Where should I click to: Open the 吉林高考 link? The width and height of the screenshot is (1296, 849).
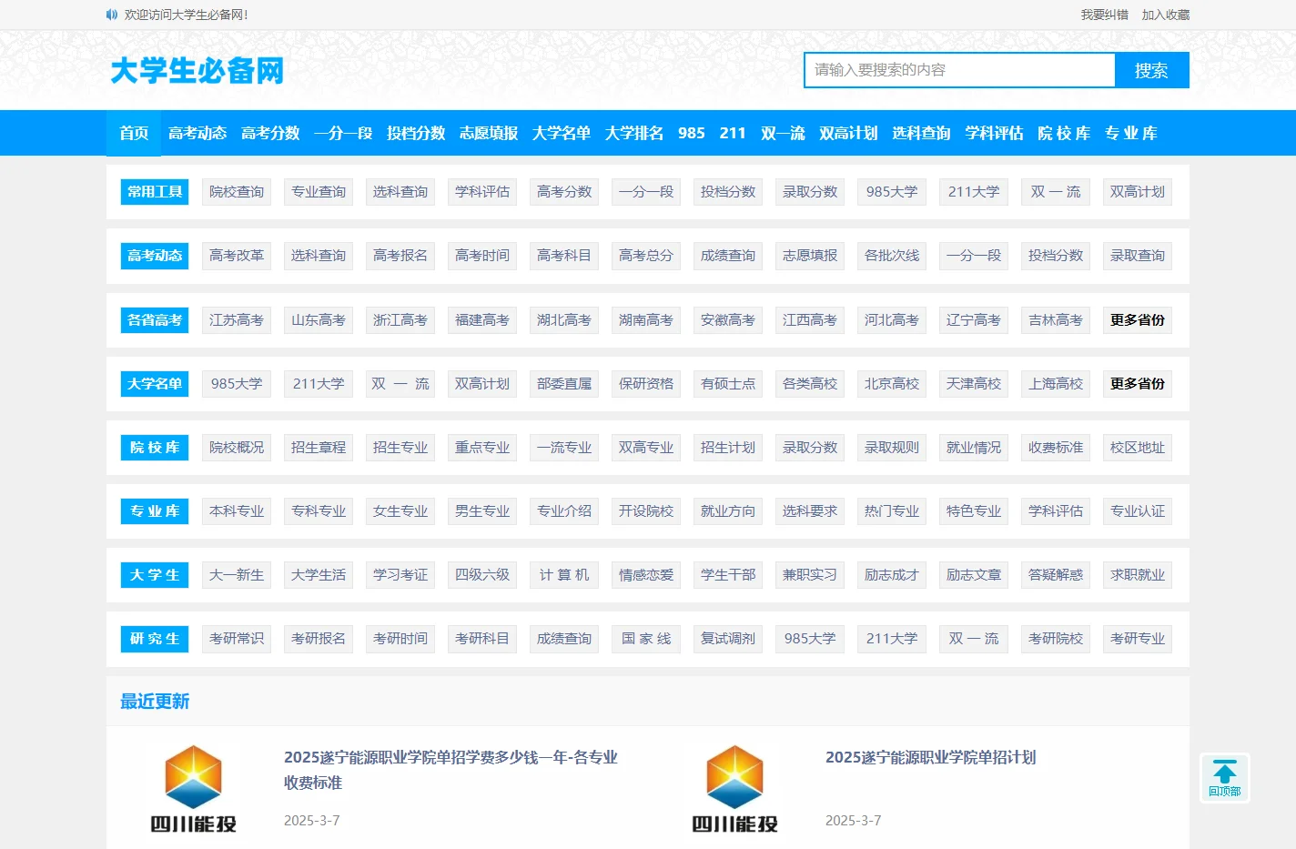[x=1056, y=320]
